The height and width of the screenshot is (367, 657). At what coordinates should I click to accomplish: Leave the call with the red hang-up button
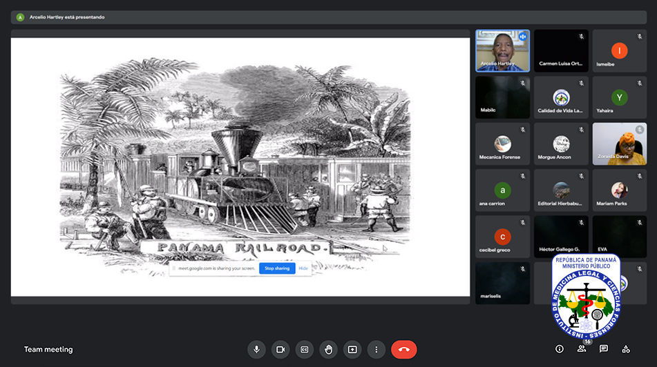(404, 350)
